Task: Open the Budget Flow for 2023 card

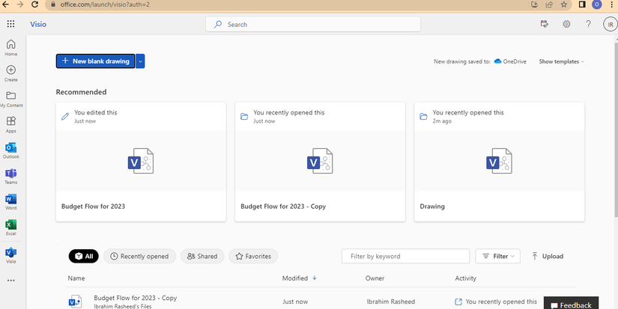Action: (x=141, y=162)
